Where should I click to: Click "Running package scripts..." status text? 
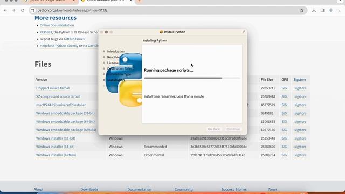coord(169,70)
